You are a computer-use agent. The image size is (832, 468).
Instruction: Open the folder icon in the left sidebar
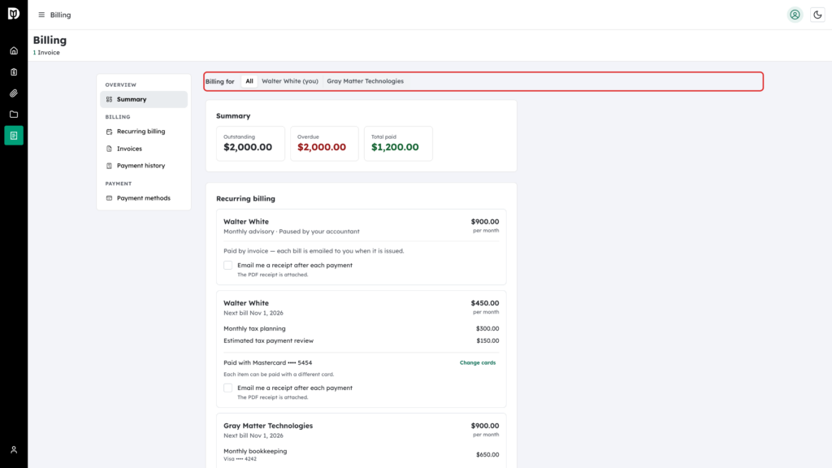tap(14, 115)
